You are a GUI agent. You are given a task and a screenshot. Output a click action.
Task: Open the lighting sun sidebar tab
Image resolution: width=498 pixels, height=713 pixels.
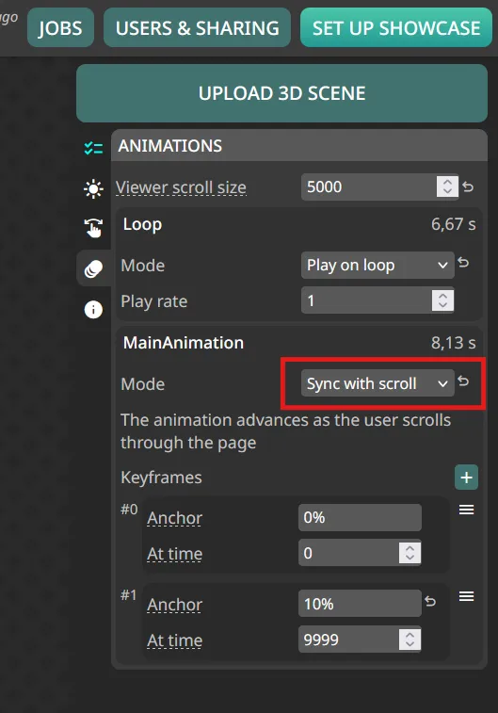[x=93, y=188]
